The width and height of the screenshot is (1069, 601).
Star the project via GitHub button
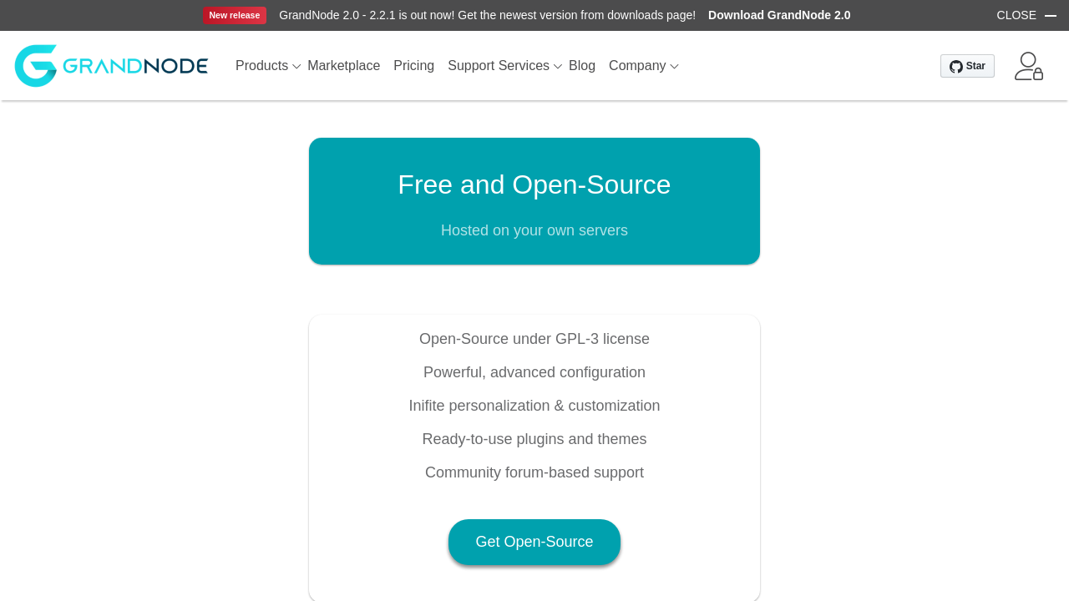tap(967, 66)
